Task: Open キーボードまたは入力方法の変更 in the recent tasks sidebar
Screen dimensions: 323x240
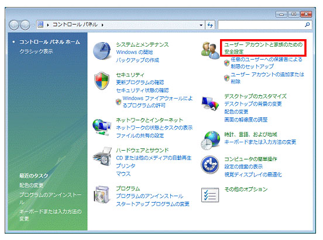Action: coord(50,215)
